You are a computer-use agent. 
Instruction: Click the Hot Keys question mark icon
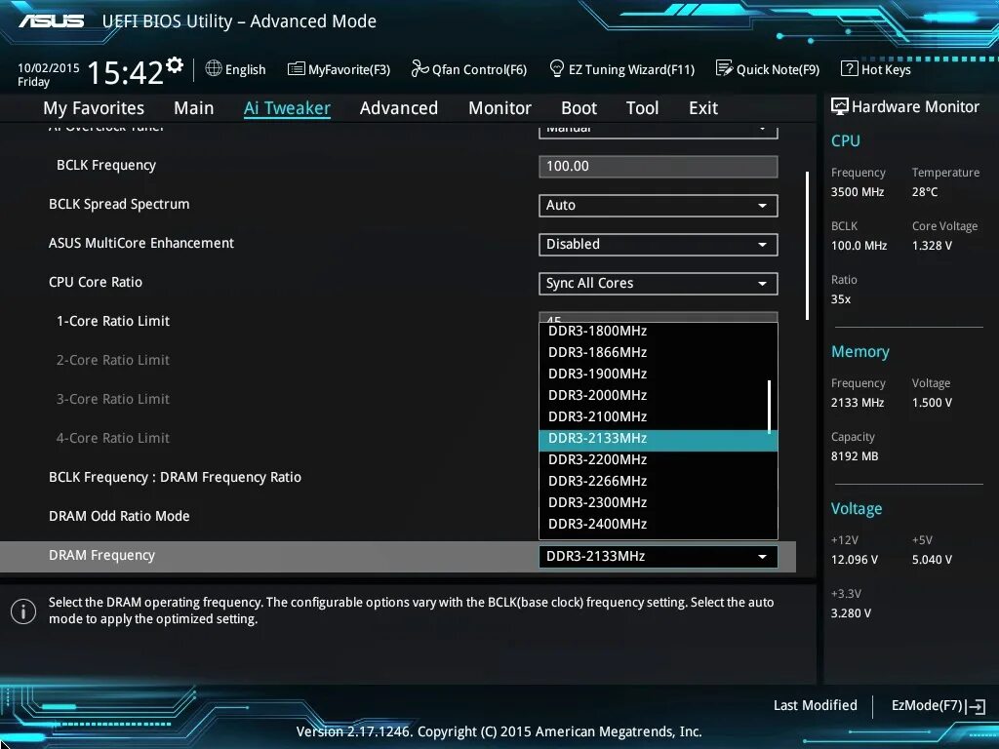pyautogui.click(x=849, y=68)
